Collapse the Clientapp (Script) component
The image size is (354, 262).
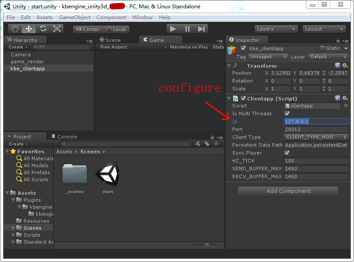229,99
